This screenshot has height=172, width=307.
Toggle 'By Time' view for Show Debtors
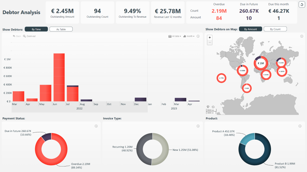(36, 29)
